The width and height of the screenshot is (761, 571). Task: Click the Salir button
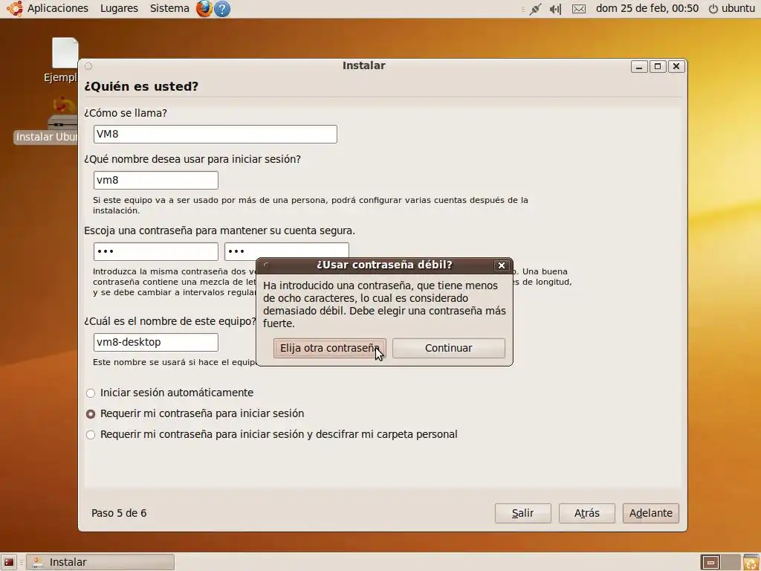coord(522,513)
